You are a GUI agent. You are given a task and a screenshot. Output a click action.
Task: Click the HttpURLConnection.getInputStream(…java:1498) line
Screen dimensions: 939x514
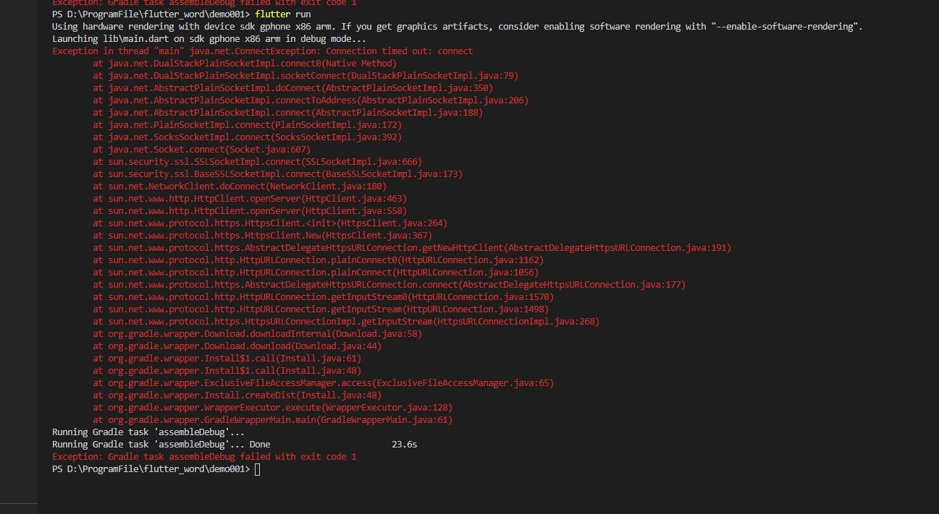coord(321,309)
